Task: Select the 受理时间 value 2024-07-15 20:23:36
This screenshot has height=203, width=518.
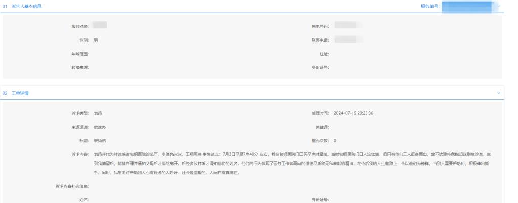Action: pos(354,113)
